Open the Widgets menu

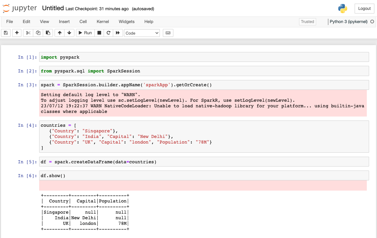[x=127, y=22]
